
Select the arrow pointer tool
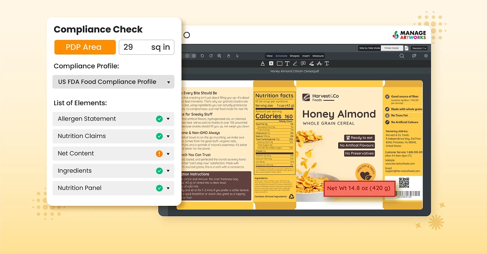(237, 56)
